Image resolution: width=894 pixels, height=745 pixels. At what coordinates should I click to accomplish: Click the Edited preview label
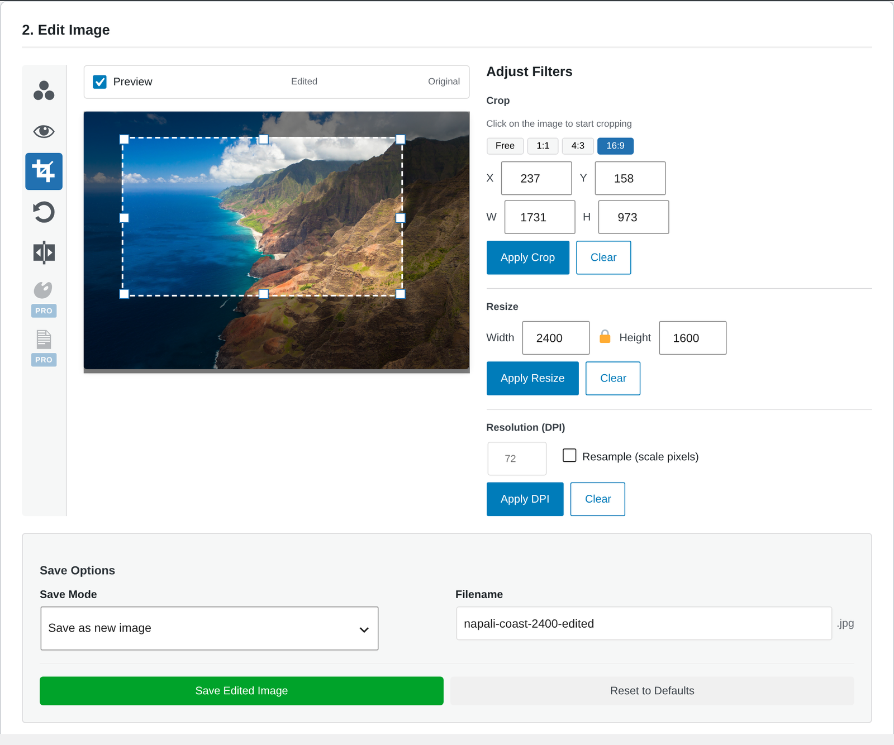point(304,82)
